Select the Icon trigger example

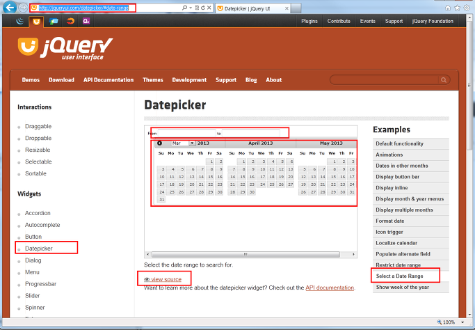pyautogui.click(x=411, y=232)
